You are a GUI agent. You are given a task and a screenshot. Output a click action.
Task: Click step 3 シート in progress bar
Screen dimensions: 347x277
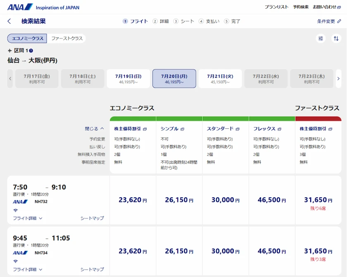(x=184, y=21)
